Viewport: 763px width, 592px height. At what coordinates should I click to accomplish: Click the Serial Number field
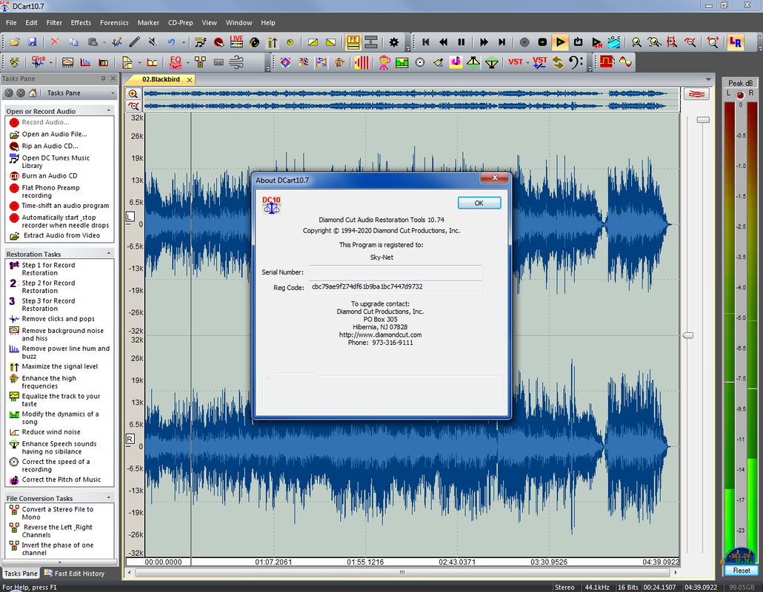[x=395, y=272]
